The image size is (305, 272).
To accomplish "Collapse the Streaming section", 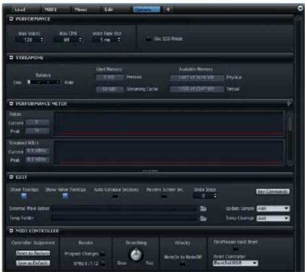I will [11, 58].
